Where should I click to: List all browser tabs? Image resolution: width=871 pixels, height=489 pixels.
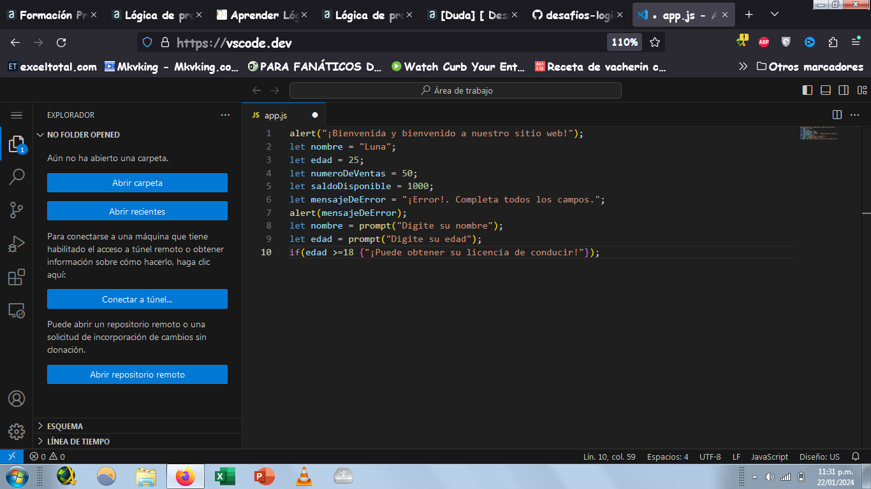click(x=775, y=14)
